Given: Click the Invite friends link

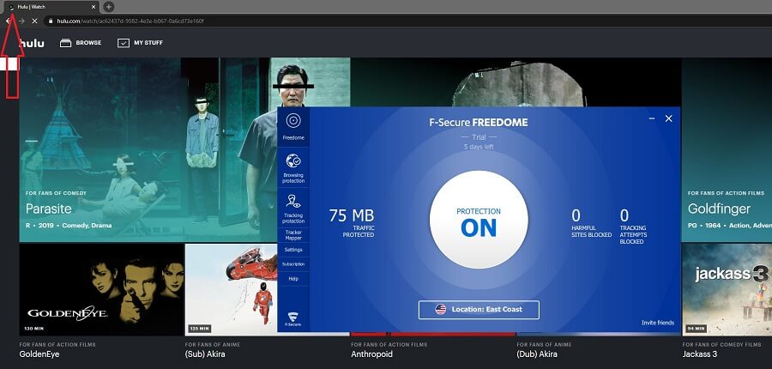Looking at the screenshot, I should [x=658, y=323].
